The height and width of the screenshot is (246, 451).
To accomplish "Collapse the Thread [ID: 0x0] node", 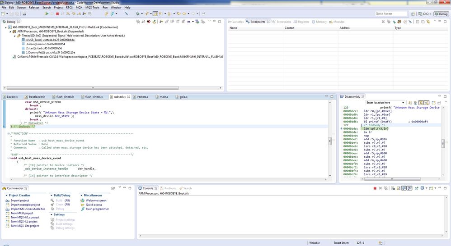I will click(x=15, y=36).
